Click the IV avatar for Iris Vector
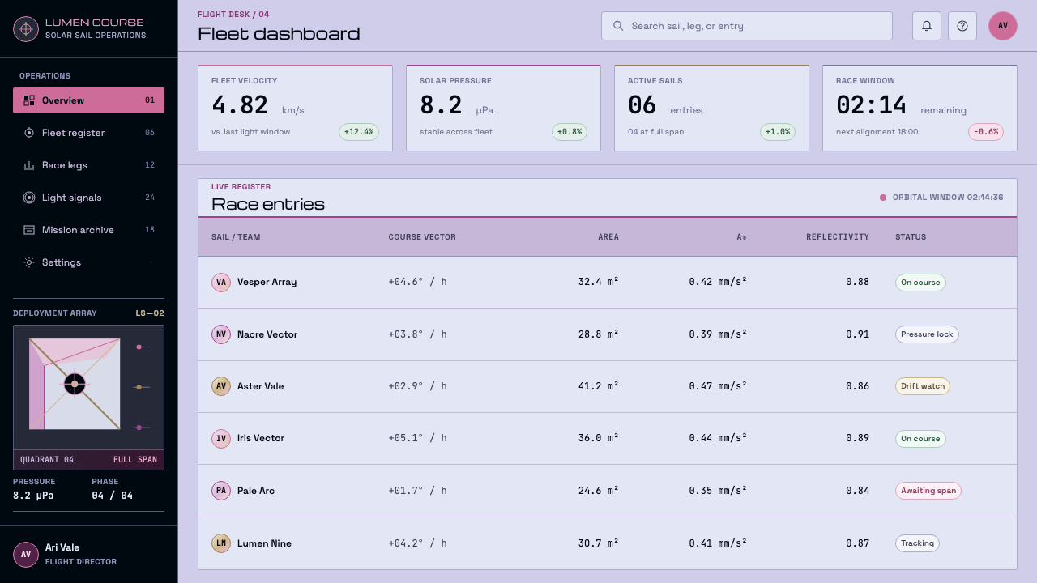 pyautogui.click(x=221, y=438)
